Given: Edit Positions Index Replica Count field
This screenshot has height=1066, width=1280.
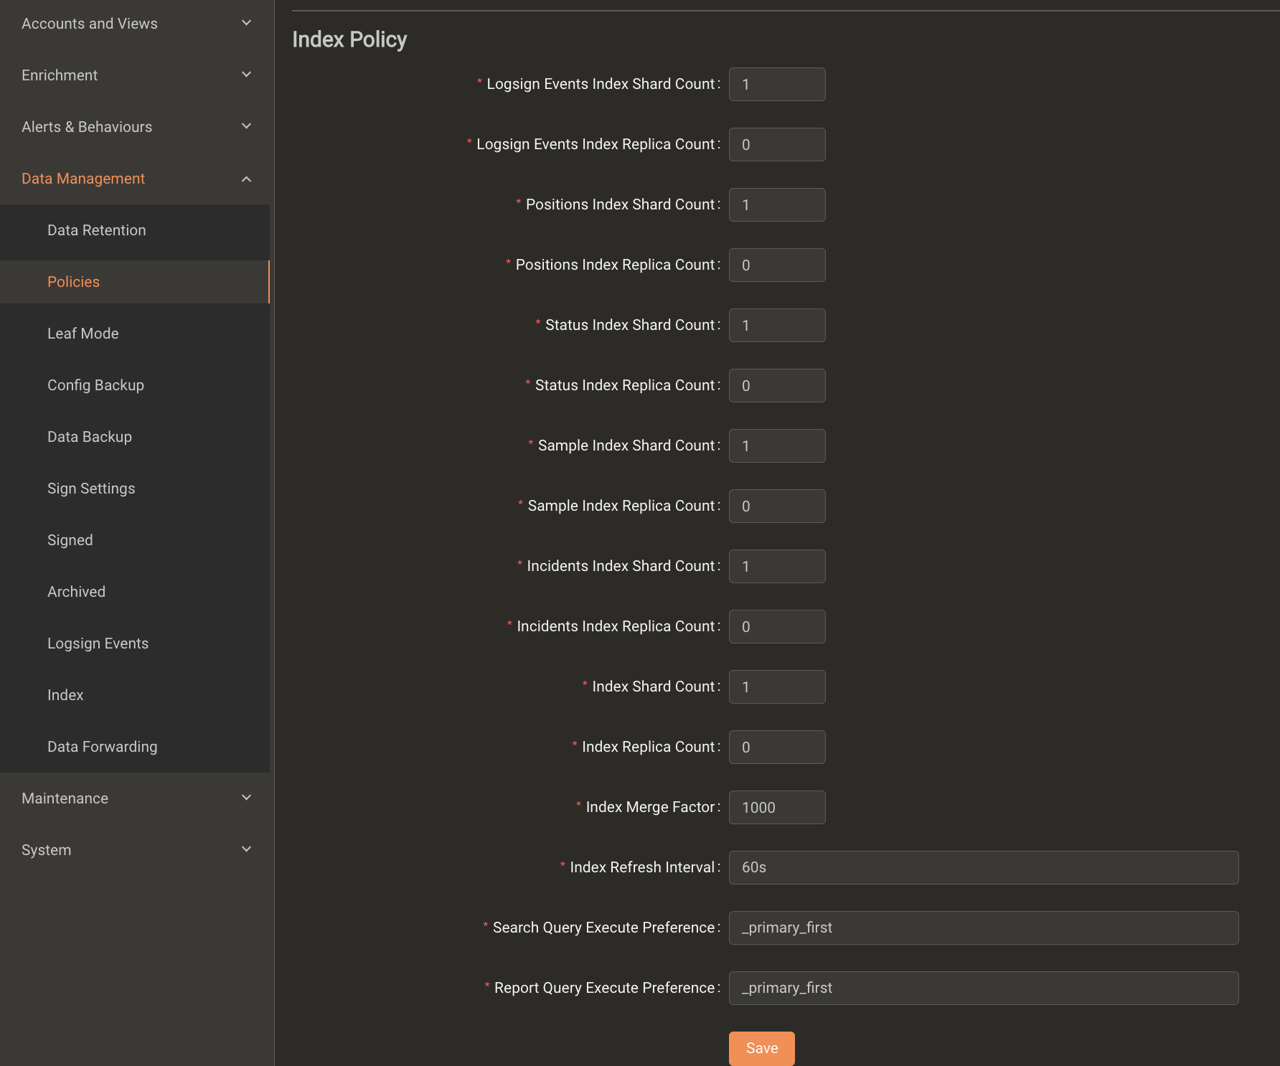Looking at the screenshot, I should [777, 265].
